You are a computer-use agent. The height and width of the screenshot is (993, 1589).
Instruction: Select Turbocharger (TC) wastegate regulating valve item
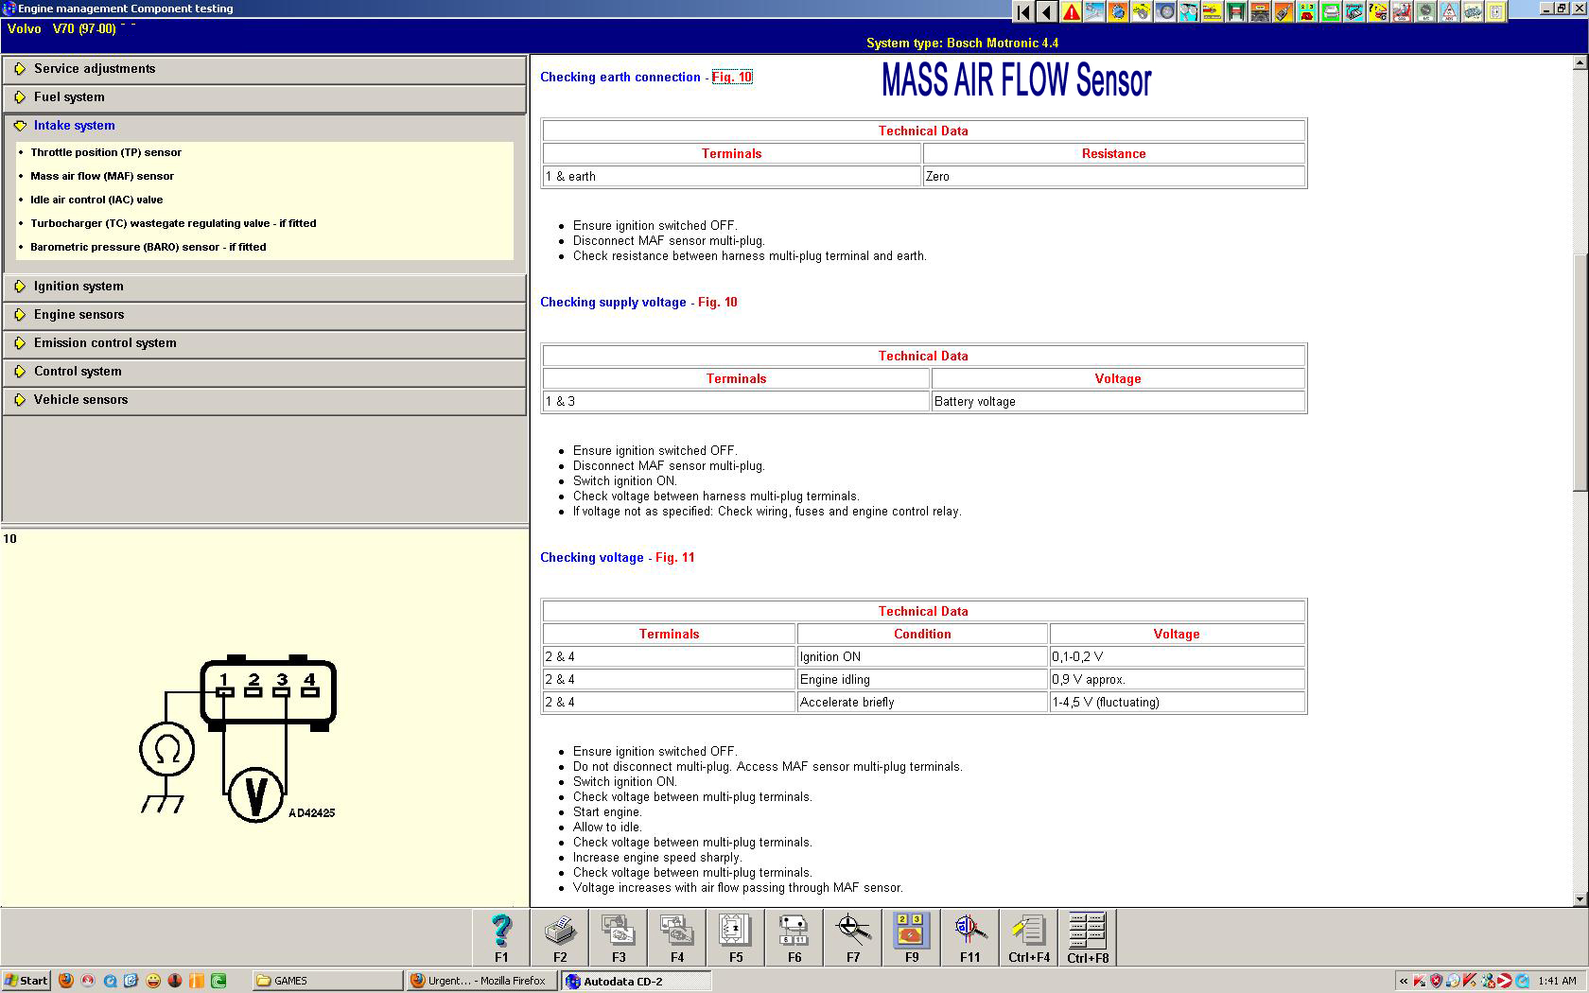pos(173,223)
